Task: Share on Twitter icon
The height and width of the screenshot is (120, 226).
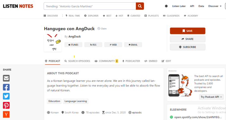Action: click(x=6, y=96)
